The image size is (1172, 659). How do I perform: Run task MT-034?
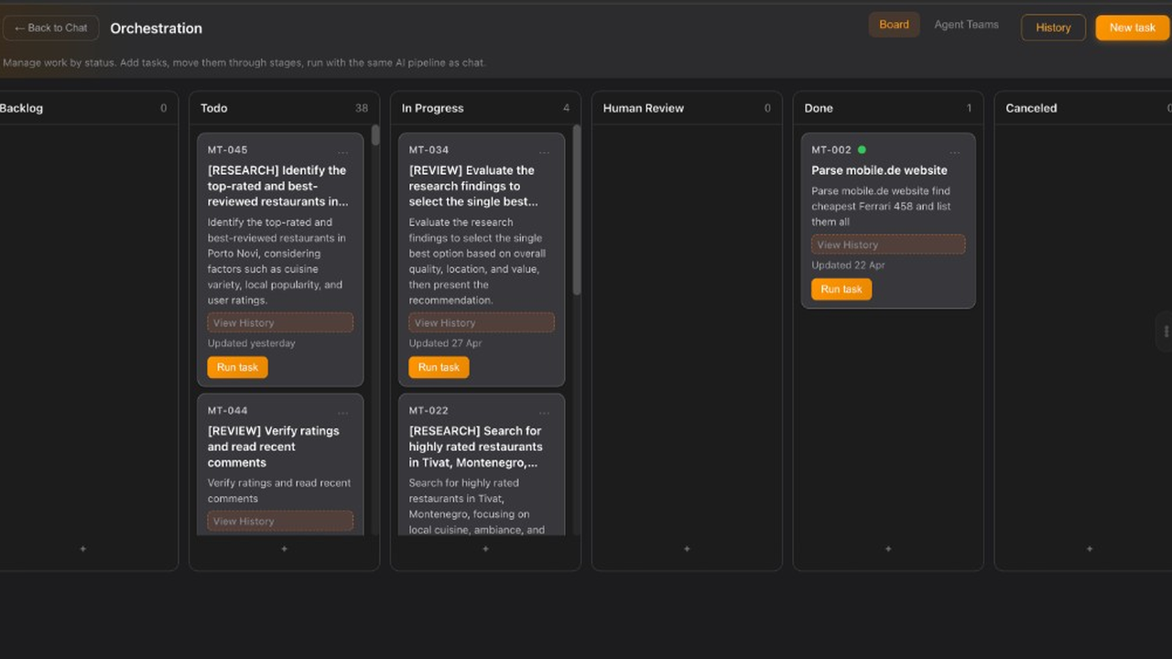[439, 367]
